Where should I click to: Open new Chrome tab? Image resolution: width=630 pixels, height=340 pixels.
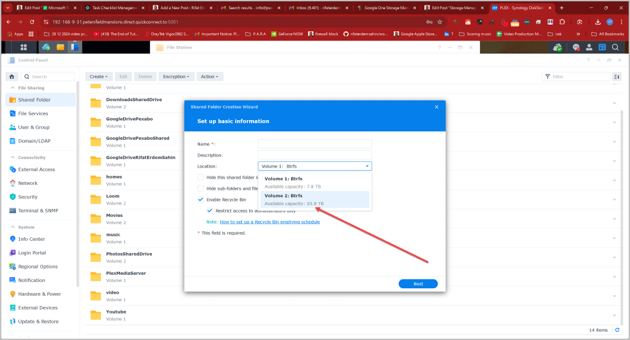pos(562,7)
